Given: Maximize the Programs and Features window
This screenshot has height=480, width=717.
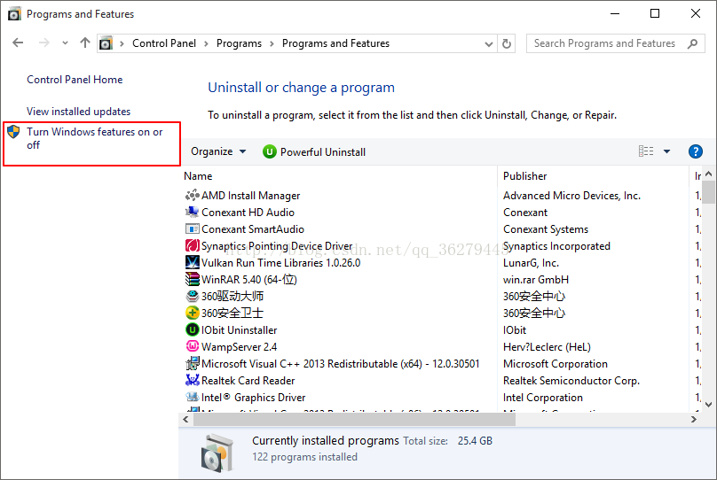Looking at the screenshot, I should [655, 13].
